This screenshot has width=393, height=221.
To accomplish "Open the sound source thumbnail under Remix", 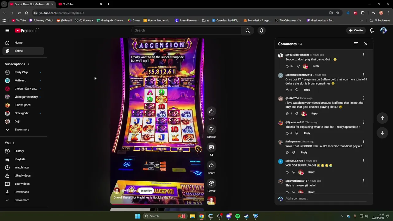I will coord(211,201).
